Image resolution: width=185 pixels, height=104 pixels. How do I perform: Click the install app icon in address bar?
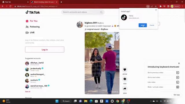pyautogui.click(x=148, y=6)
